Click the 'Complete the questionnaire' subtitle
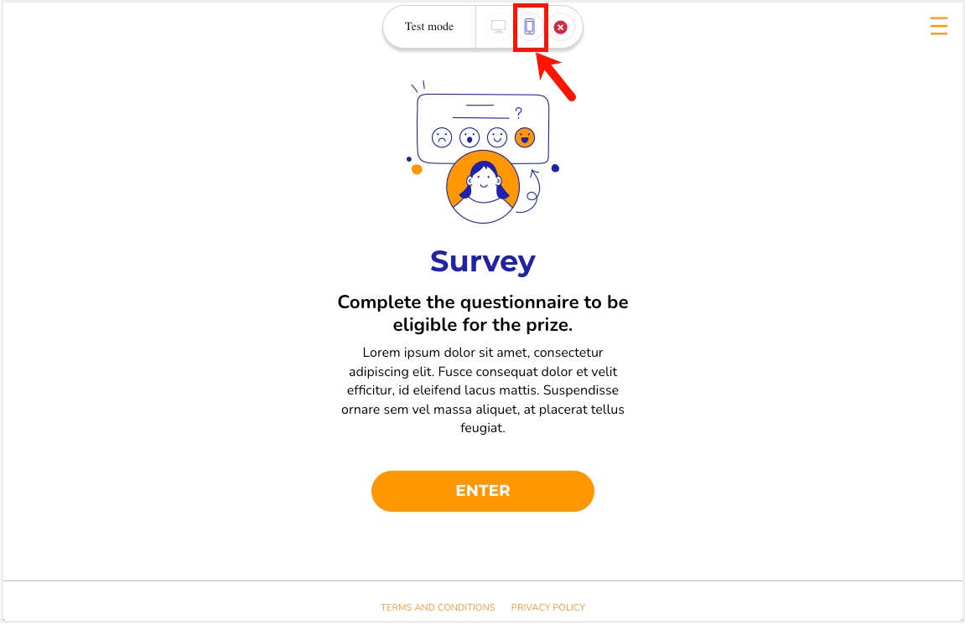965x624 pixels. point(483,313)
